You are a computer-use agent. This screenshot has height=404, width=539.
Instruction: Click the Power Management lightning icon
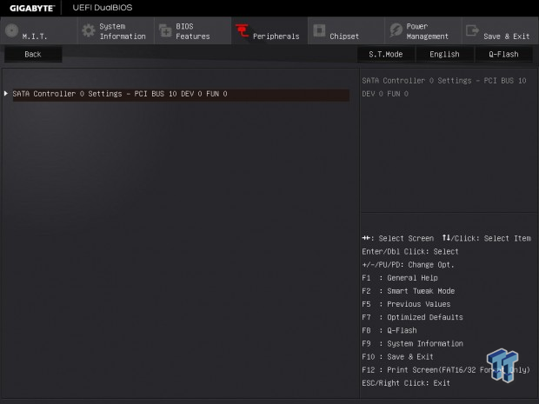(396, 30)
